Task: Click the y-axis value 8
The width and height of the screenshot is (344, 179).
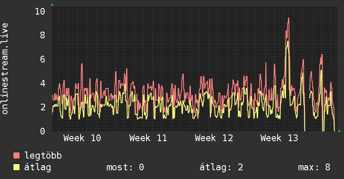Action: coord(43,35)
